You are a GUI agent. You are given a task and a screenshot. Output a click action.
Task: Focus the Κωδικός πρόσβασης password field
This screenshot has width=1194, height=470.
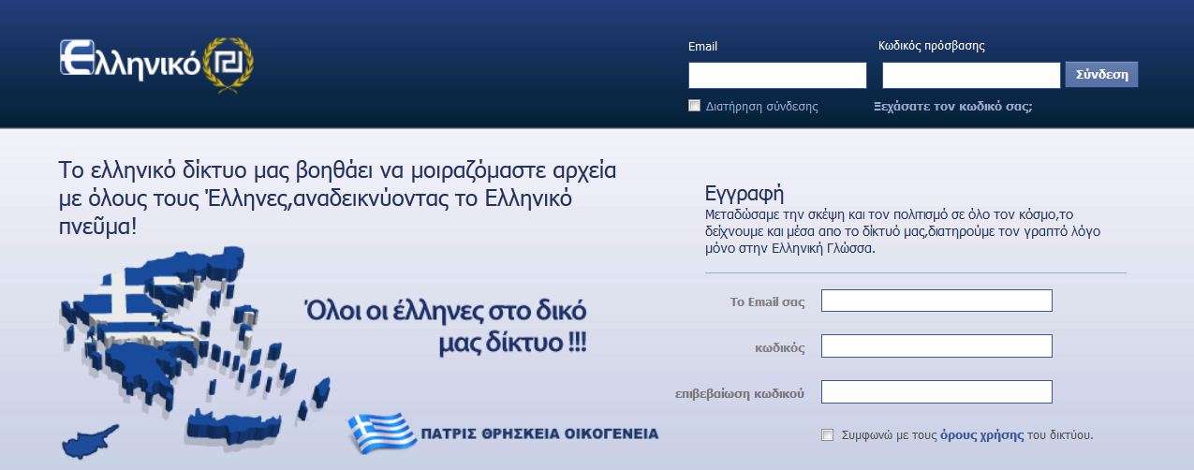(971, 75)
